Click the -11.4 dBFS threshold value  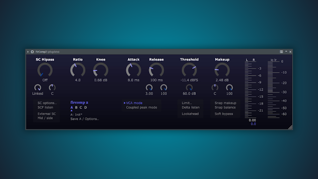189,80
